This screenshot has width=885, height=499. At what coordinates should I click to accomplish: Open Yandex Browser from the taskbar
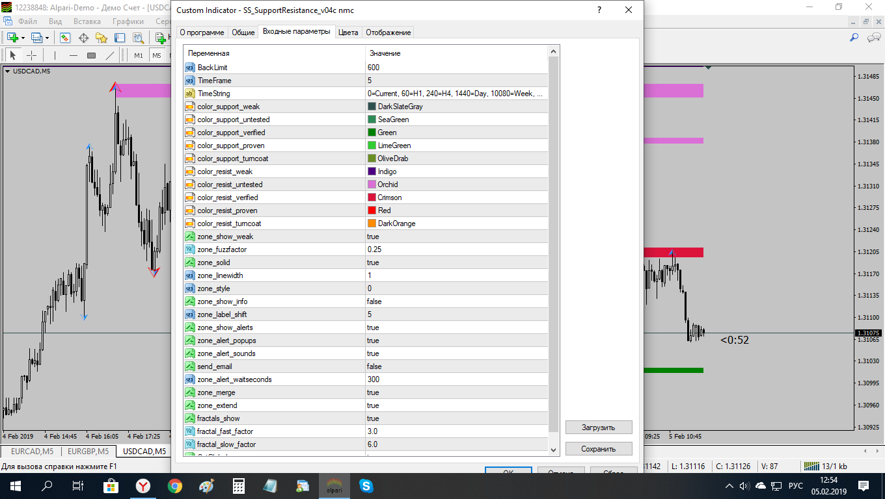(143, 485)
